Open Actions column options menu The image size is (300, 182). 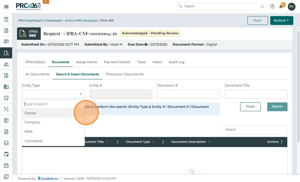click(x=282, y=142)
